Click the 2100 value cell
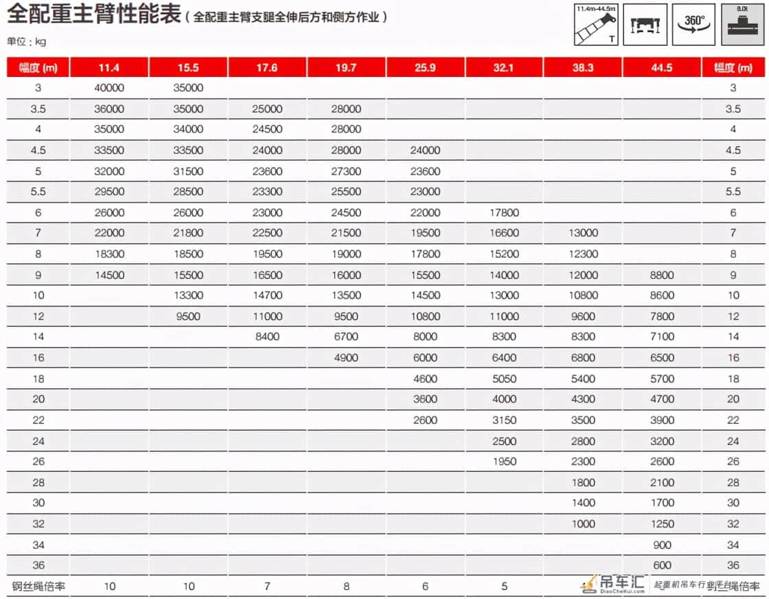Image resolution: width=769 pixels, height=599 pixels. click(662, 482)
